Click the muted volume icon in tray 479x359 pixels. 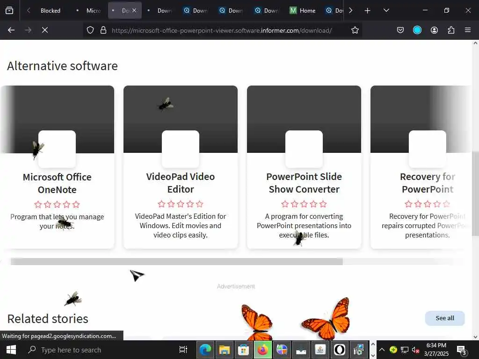point(415,350)
